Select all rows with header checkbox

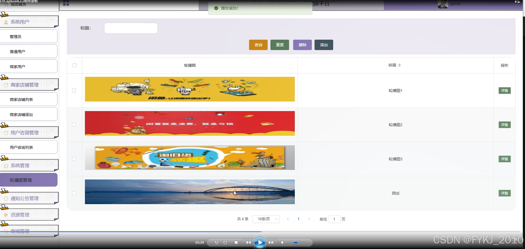(x=75, y=65)
